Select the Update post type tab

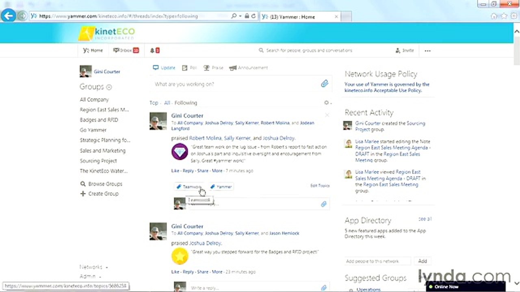(x=164, y=68)
